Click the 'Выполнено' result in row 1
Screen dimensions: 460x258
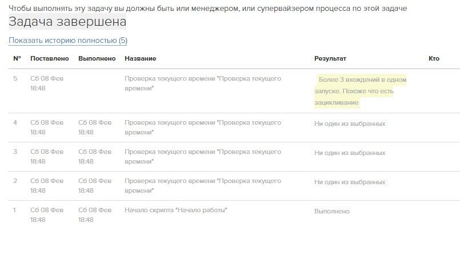click(332, 211)
